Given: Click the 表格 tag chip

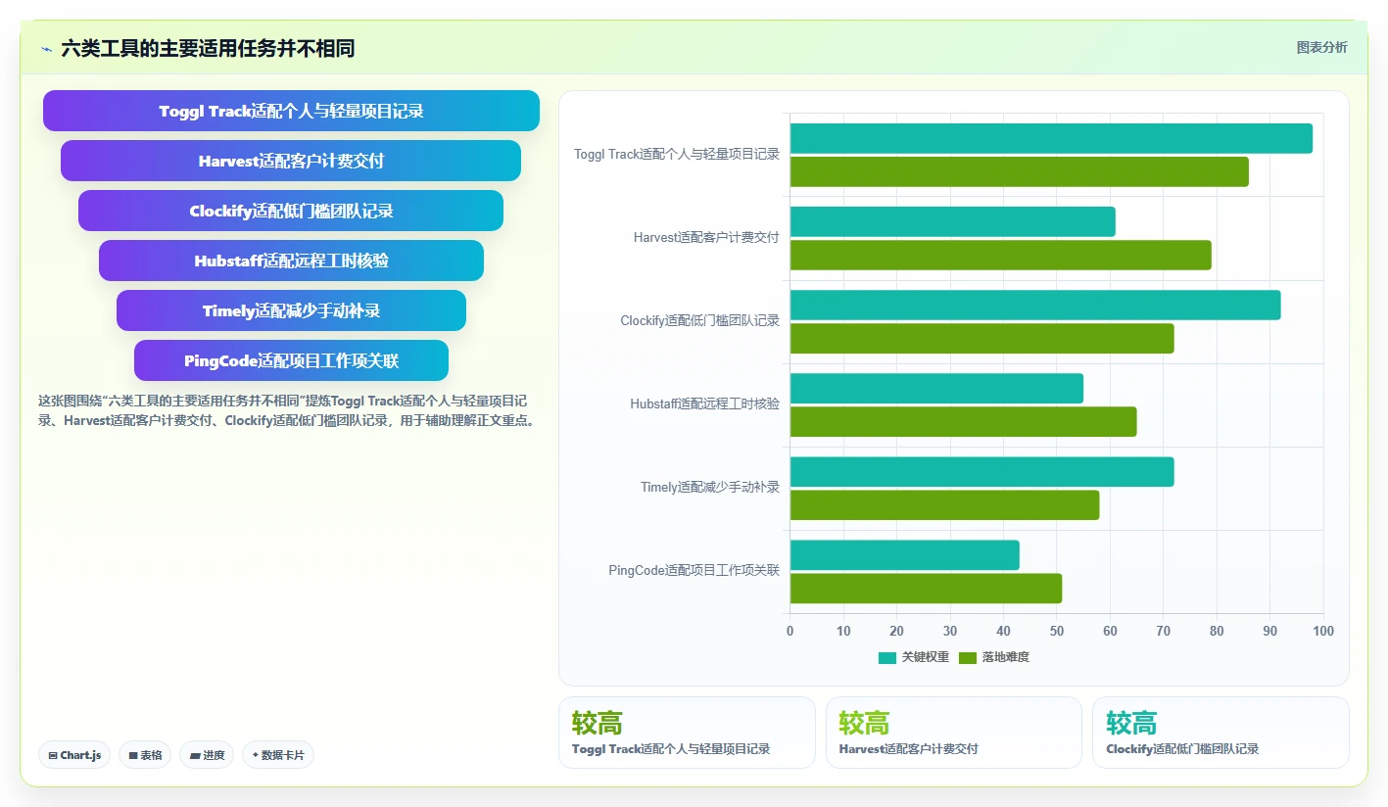Looking at the screenshot, I should pos(145,755).
